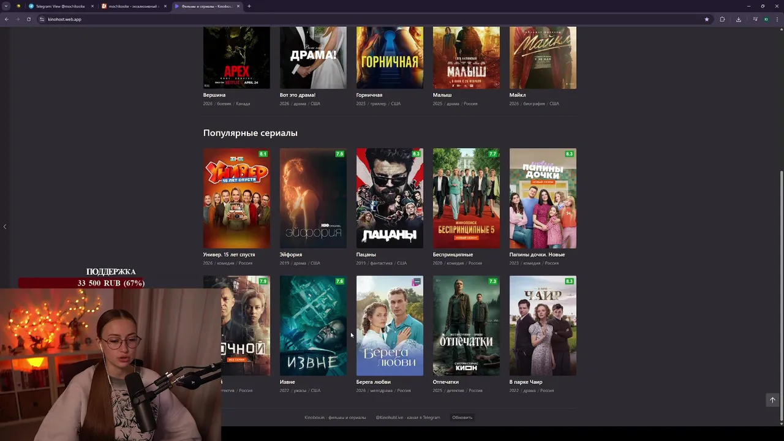The width and height of the screenshot is (784, 441).
Task: Click the Популярные сериалы heading
Action: pos(251,133)
